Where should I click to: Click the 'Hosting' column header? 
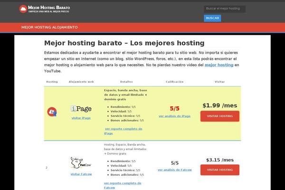point(52,82)
